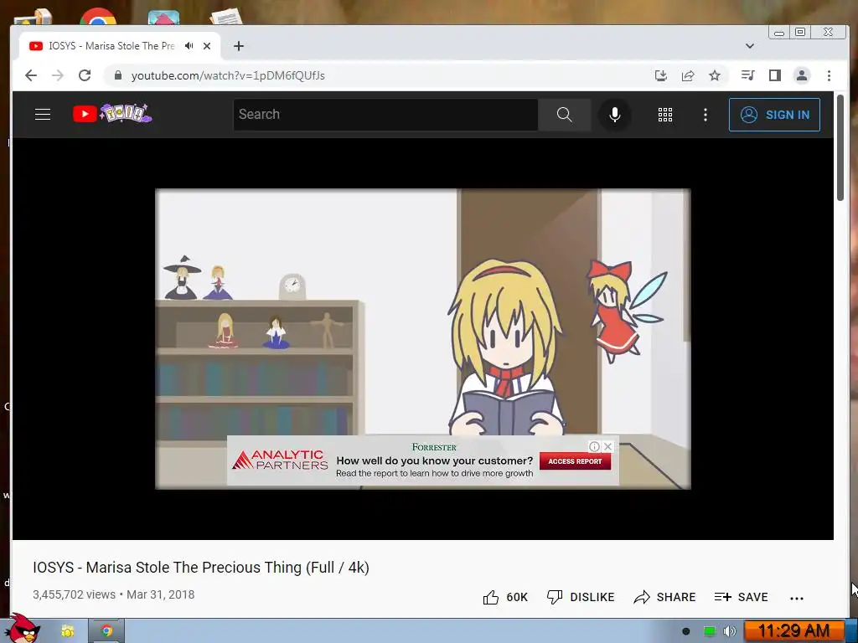Open YouTube settings three-dot menu

(x=706, y=115)
